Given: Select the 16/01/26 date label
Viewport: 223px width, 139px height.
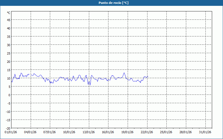Looking at the screenshot, I should click(108, 132).
